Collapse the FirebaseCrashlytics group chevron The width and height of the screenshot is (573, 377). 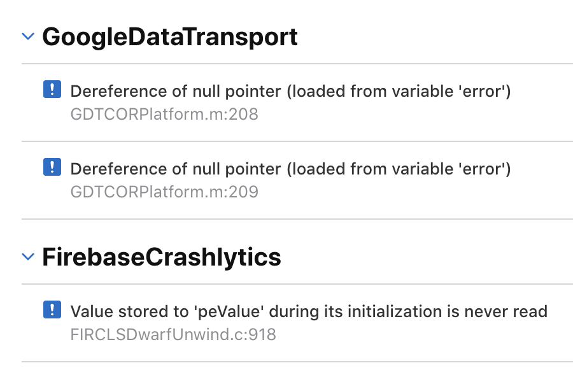click(28, 257)
